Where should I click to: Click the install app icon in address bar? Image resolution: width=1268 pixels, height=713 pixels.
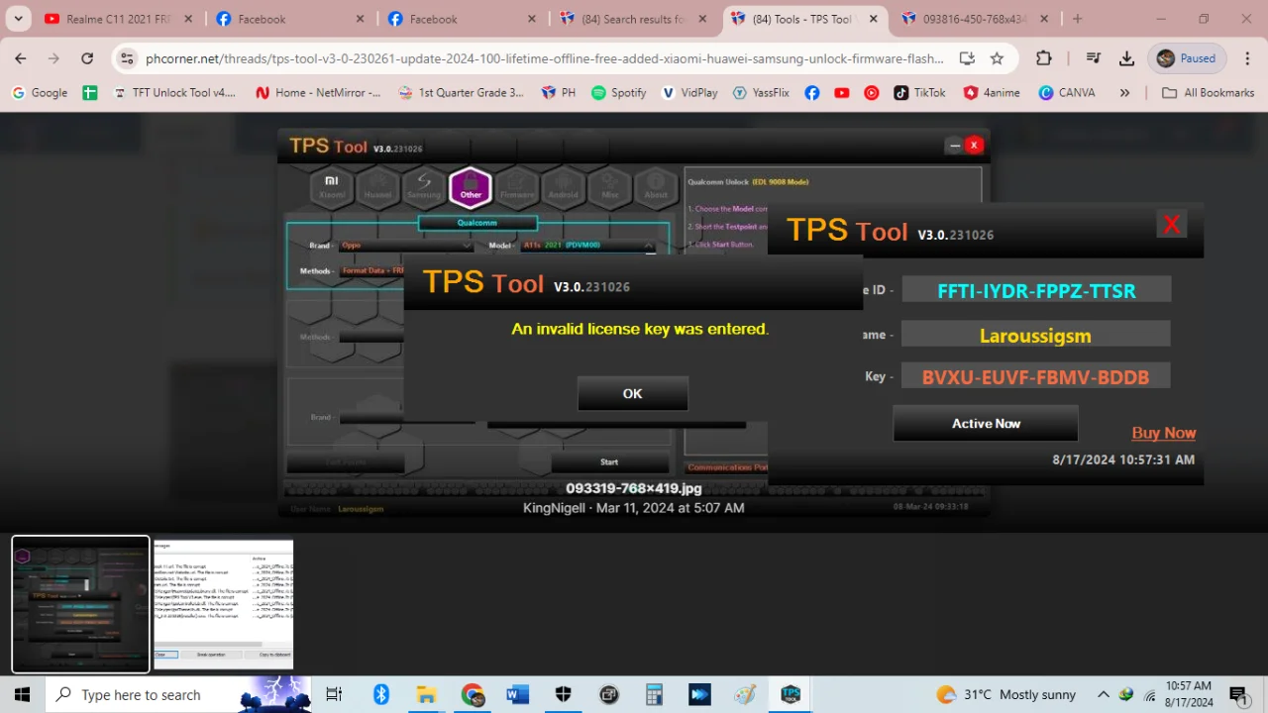pos(967,58)
